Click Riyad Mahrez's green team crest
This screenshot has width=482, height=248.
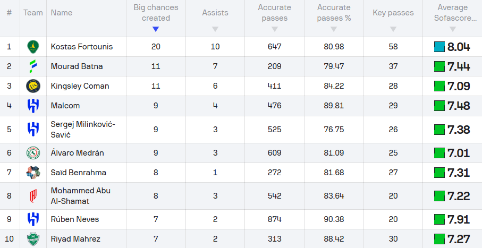(33, 239)
